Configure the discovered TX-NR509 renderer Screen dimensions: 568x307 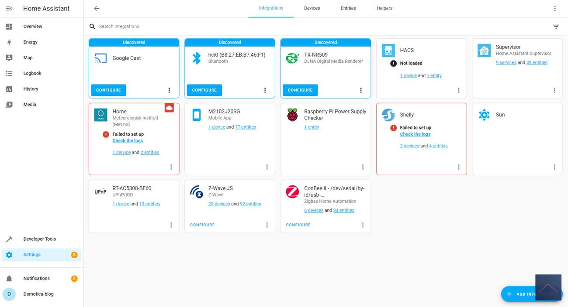[300, 90]
